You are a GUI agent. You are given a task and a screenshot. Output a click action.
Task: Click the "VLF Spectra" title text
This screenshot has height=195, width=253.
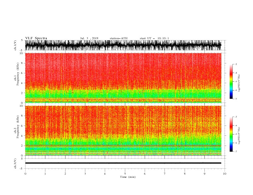36,38
